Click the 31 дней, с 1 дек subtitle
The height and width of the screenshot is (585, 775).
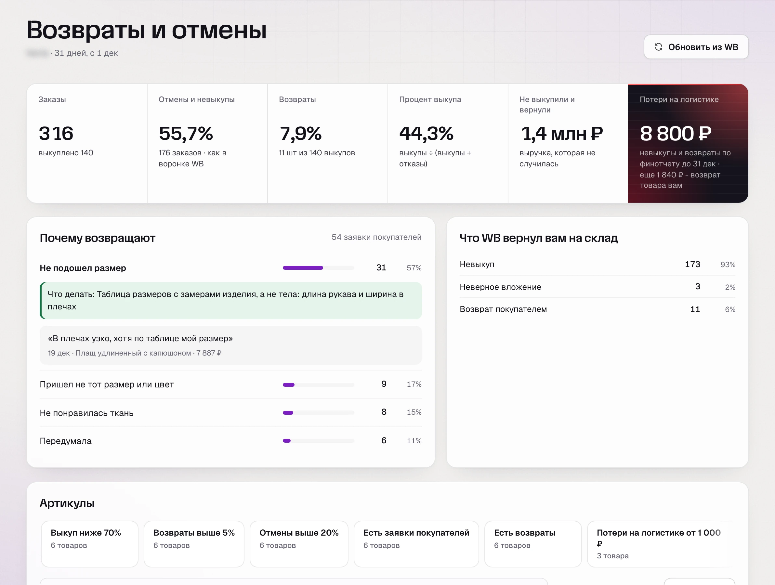[86, 53]
